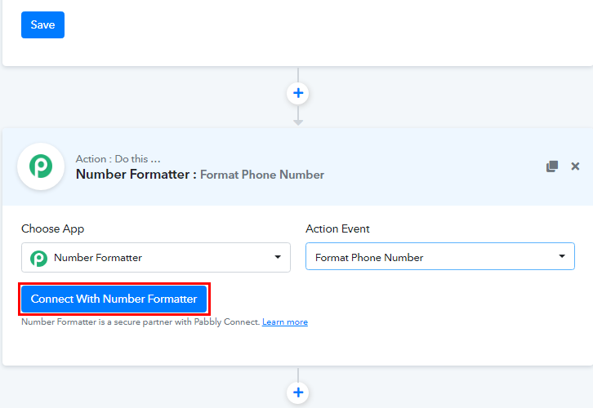
Task: Open the Action Event dropdown showing Format Phone Number
Action: pos(440,256)
